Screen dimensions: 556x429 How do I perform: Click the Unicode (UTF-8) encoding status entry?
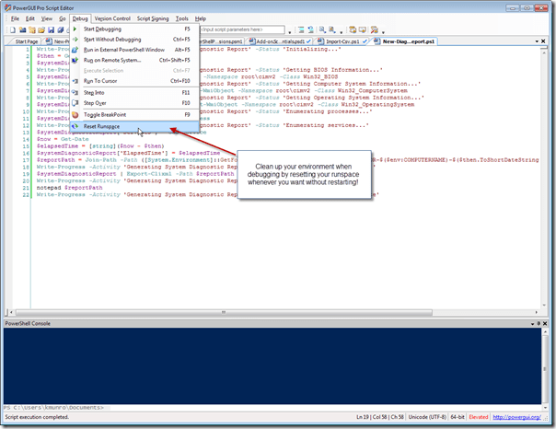[x=427, y=417]
